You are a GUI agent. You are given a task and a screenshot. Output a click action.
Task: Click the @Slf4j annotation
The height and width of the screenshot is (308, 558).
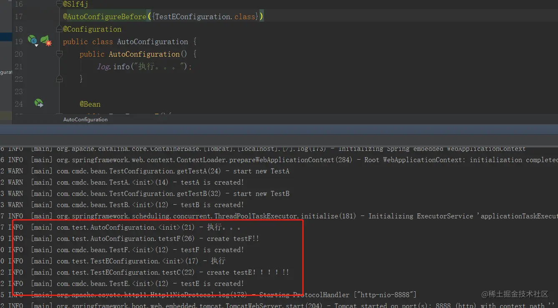[x=75, y=4]
